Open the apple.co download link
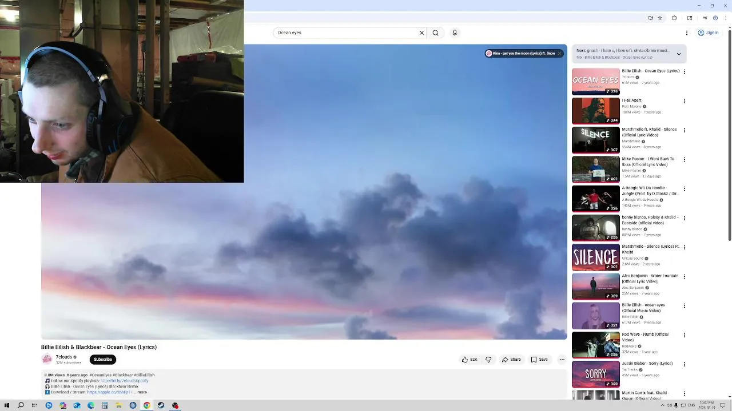The width and height of the screenshot is (732, 411). coord(110,392)
